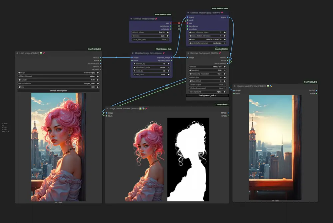The width and height of the screenshot is (333, 223).
Task: Turn on the Refine Foreground toggle
Action: coord(225,88)
